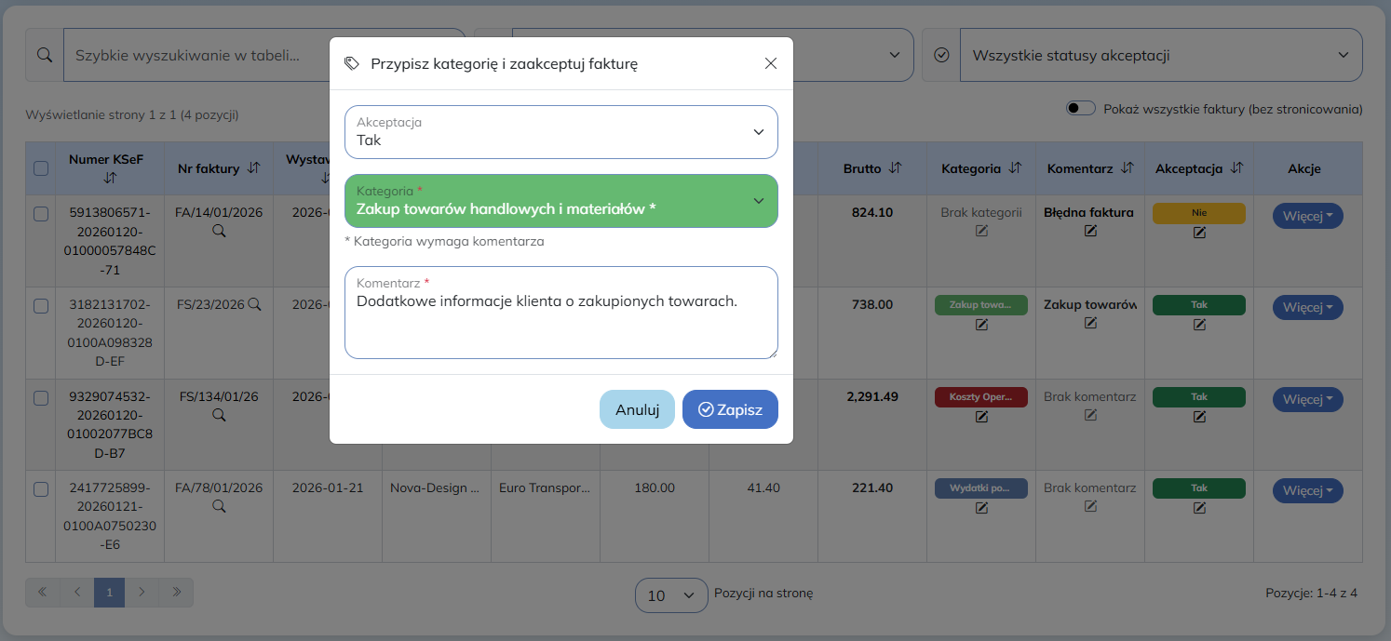Image resolution: width=1391 pixels, height=641 pixels.
Task: Open Więcej menu for first invoice row
Action: tap(1307, 216)
